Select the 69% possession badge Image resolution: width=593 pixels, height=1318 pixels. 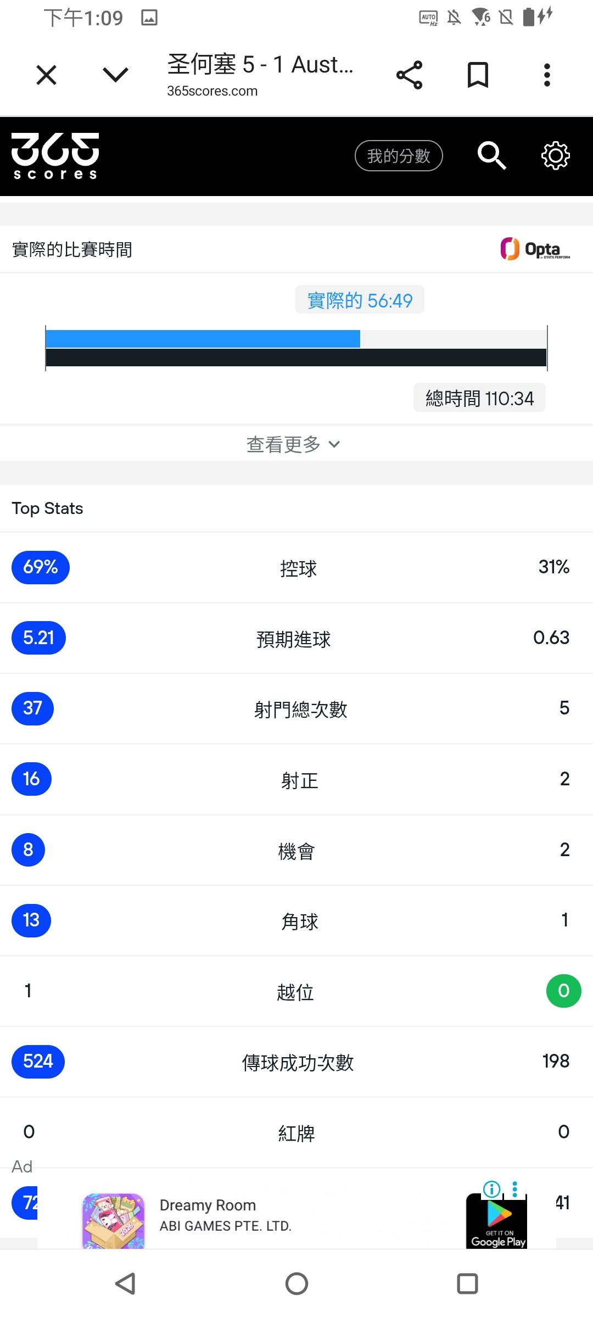(x=41, y=567)
